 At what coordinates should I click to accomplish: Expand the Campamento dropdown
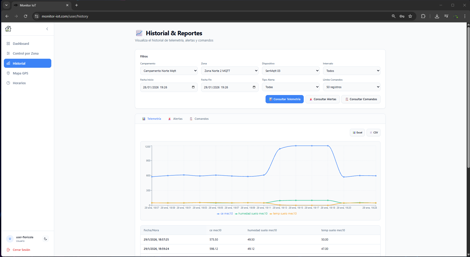(169, 71)
